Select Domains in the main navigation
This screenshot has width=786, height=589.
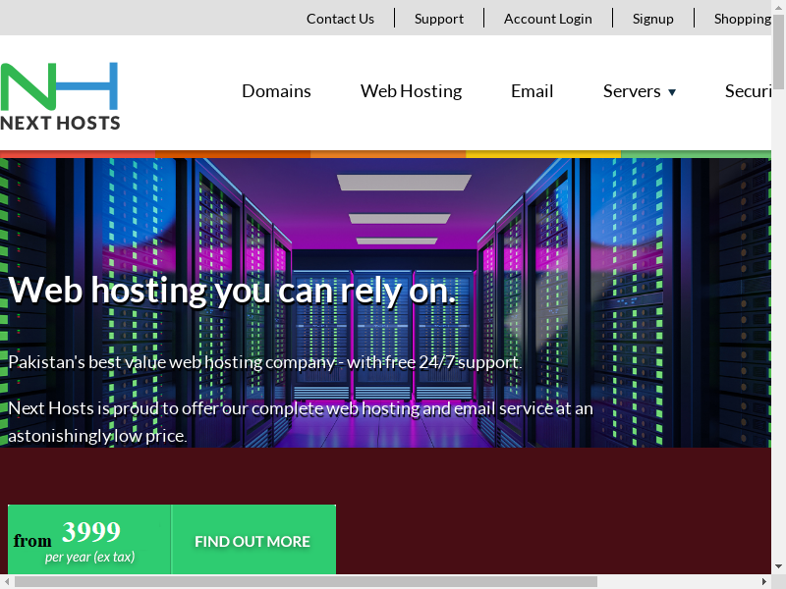point(276,91)
